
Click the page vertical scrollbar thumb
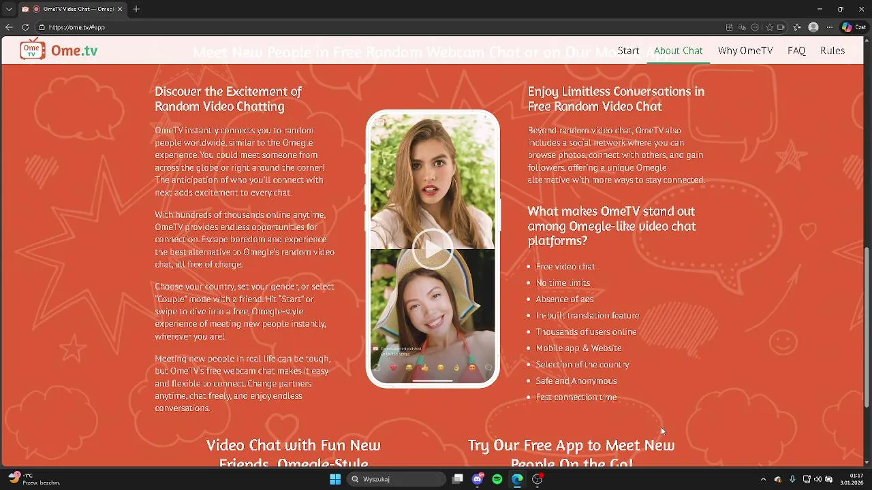867,327
